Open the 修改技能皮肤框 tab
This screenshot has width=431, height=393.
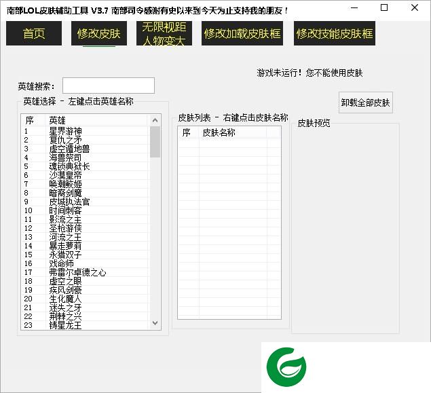click(x=335, y=33)
